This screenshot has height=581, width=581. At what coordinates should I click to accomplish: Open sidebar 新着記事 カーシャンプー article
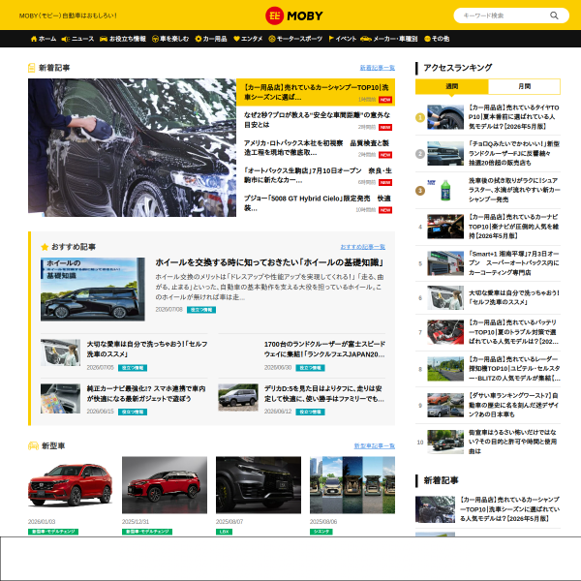[x=509, y=509]
